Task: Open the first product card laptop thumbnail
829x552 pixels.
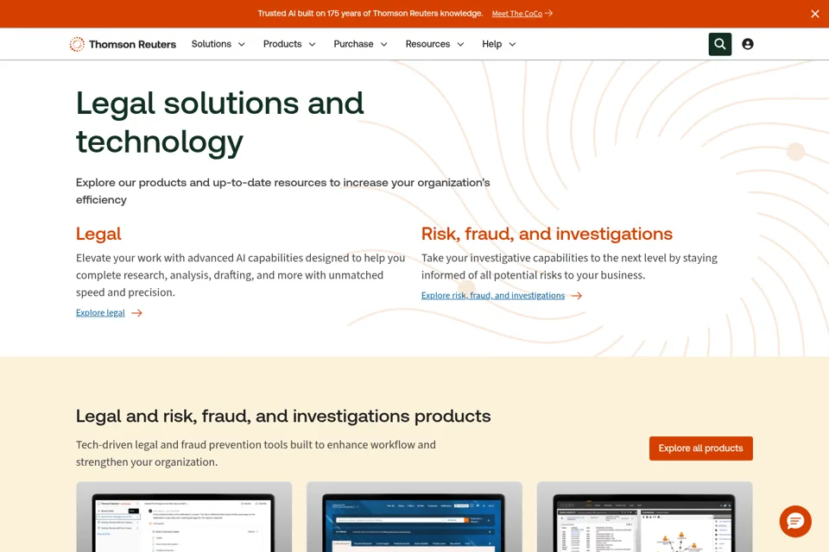Action: [x=184, y=517]
